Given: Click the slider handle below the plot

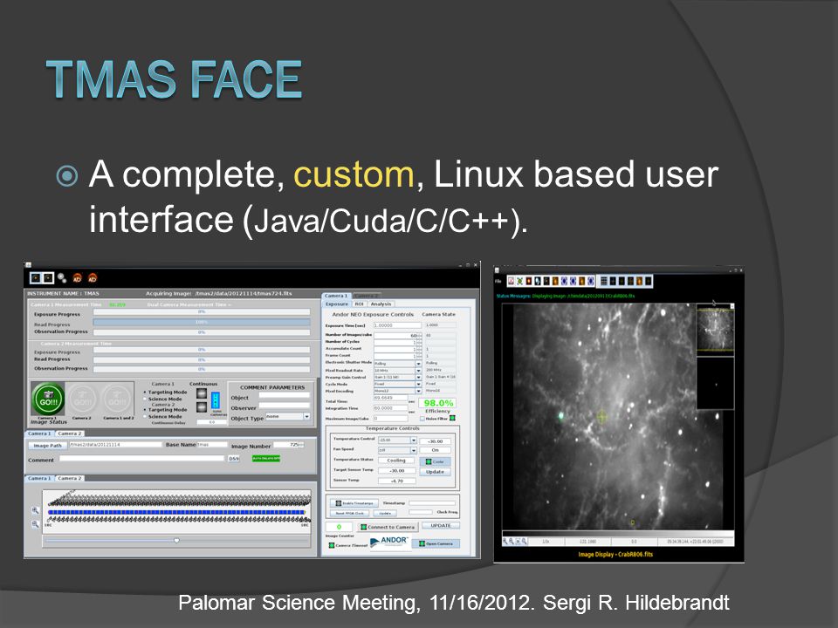Looking at the screenshot, I should [x=176, y=541].
